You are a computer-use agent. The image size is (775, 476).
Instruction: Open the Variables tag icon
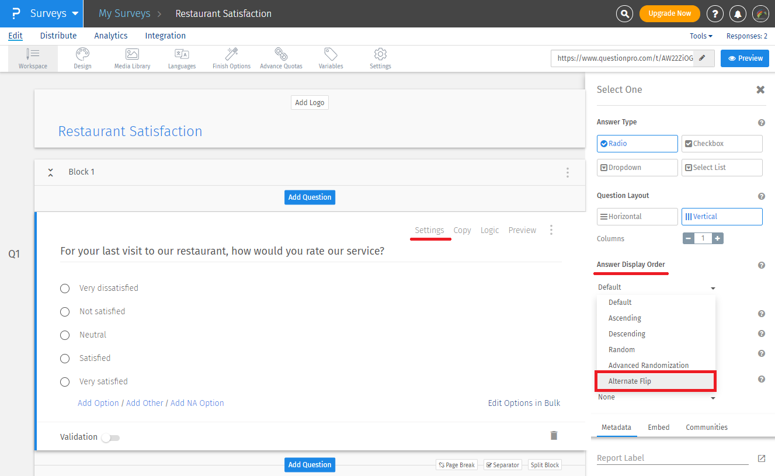(331, 54)
